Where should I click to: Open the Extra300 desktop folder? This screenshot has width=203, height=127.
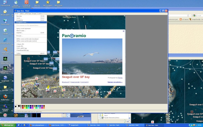5,88
